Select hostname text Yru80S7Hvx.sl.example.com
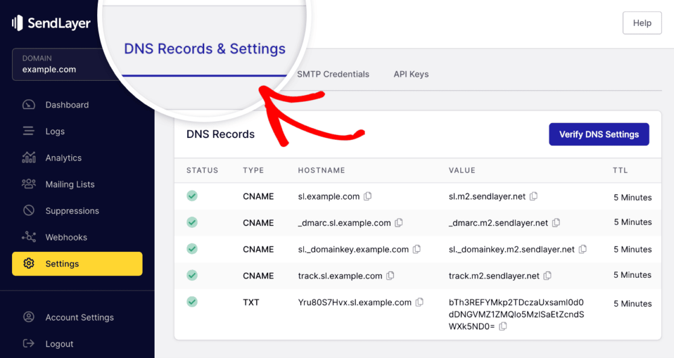The height and width of the screenshot is (358, 674). [x=355, y=303]
